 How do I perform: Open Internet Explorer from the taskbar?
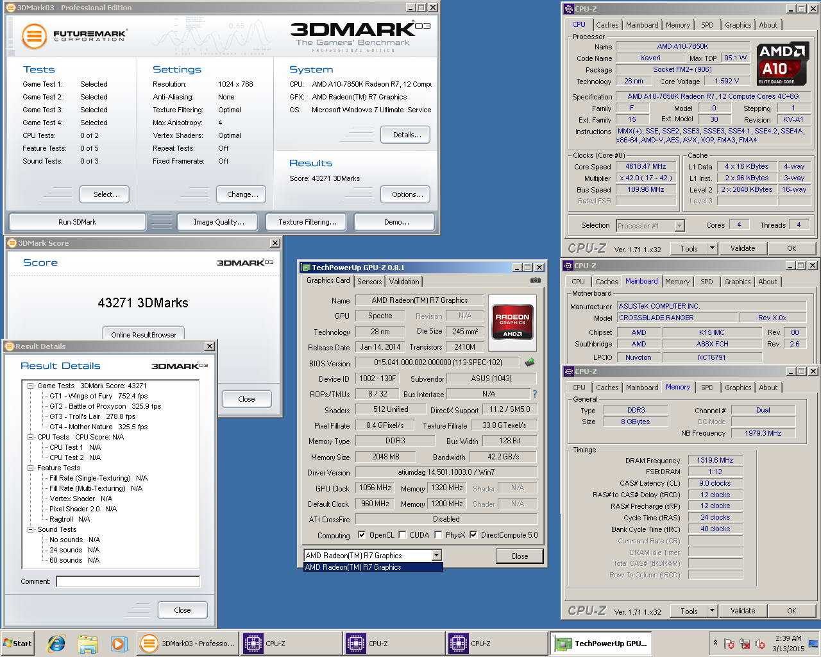pyautogui.click(x=56, y=644)
